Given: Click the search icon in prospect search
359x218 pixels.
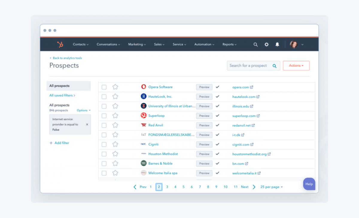Looking at the screenshot, I should coord(274,66).
